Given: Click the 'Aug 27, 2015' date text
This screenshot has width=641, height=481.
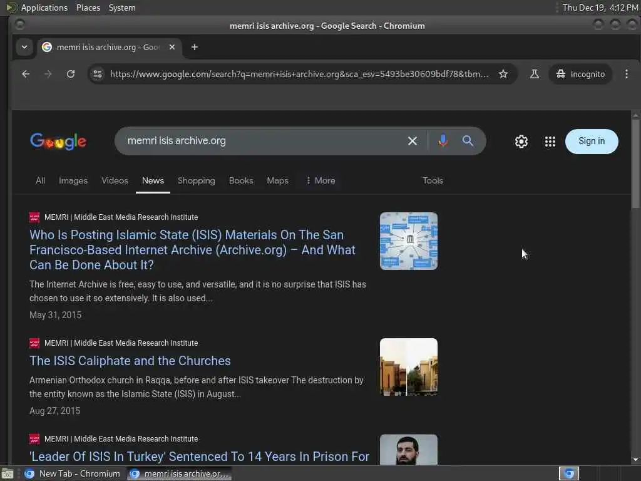Looking at the screenshot, I should pyautogui.click(x=55, y=411).
